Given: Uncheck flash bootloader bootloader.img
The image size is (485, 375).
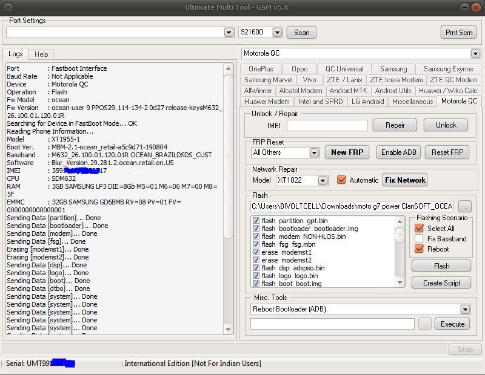Looking at the screenshot, I should coord(256,229).
